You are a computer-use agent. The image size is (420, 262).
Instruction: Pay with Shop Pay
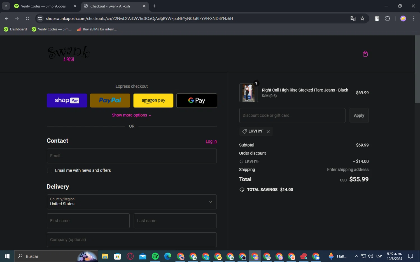(67, 101)
